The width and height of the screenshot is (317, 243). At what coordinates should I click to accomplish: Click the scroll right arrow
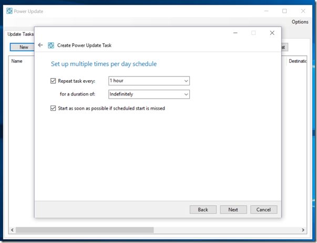tap(303, 230)
